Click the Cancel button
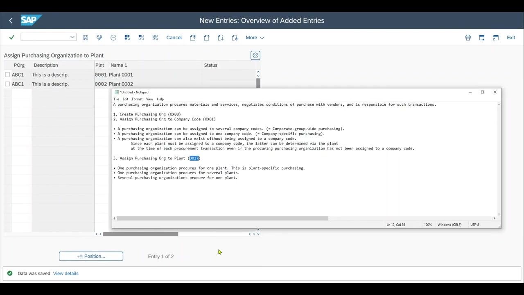Viewport: 524px width, 295px height. [x=174, y=38]
